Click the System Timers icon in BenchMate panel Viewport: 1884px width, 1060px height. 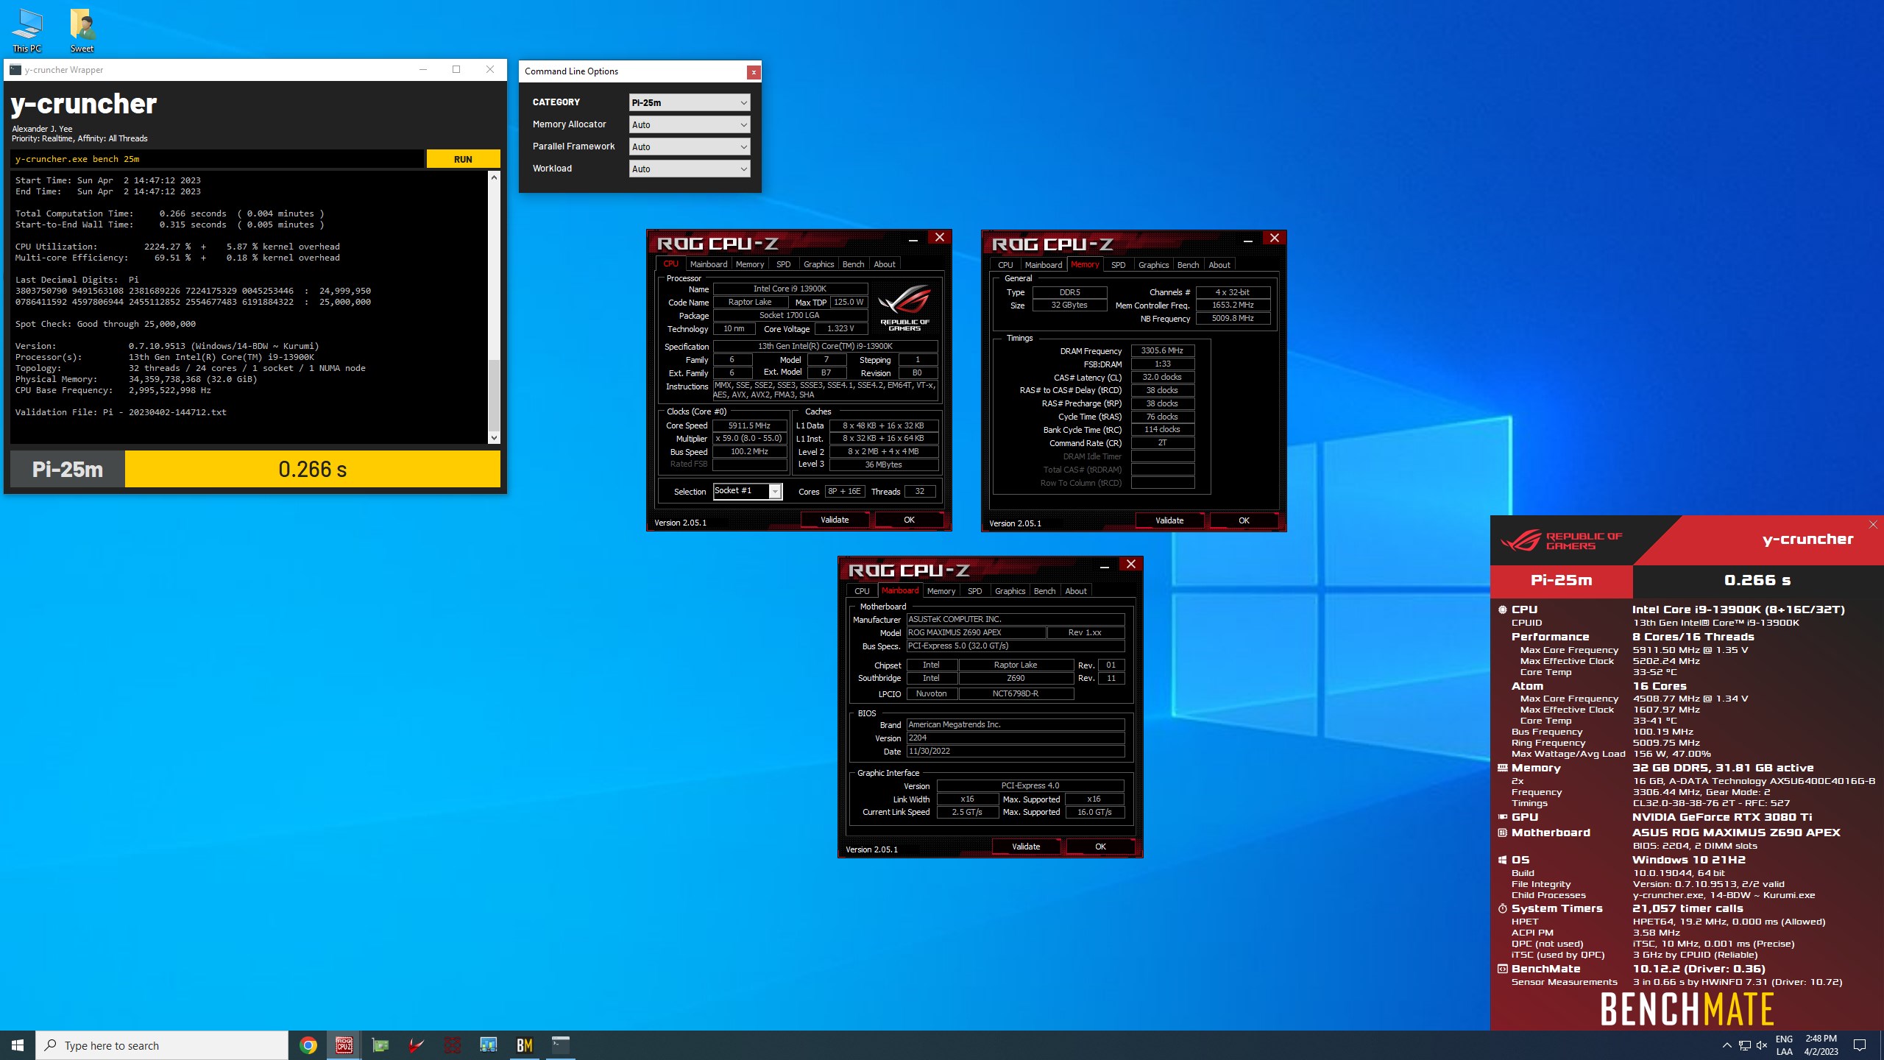point(1502,908)
